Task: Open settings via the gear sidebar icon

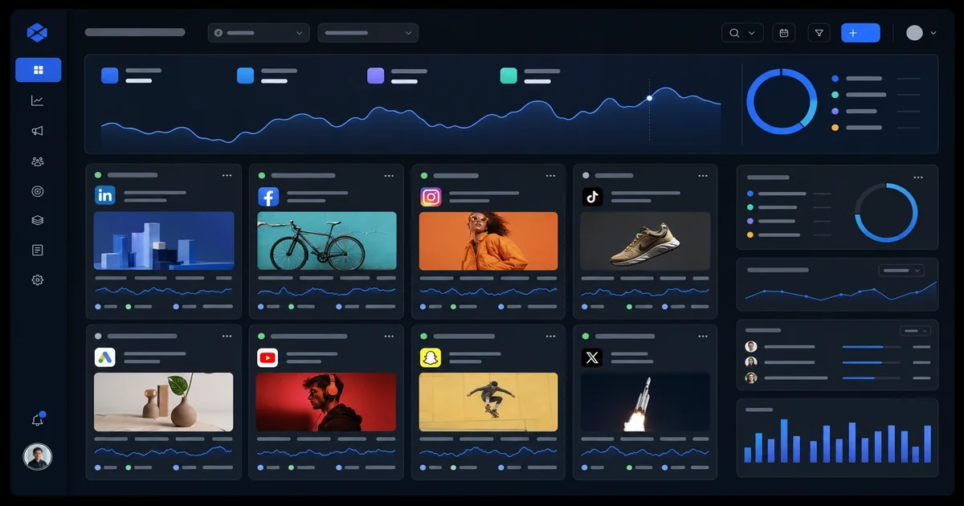Action: click(x=37, y=280)
